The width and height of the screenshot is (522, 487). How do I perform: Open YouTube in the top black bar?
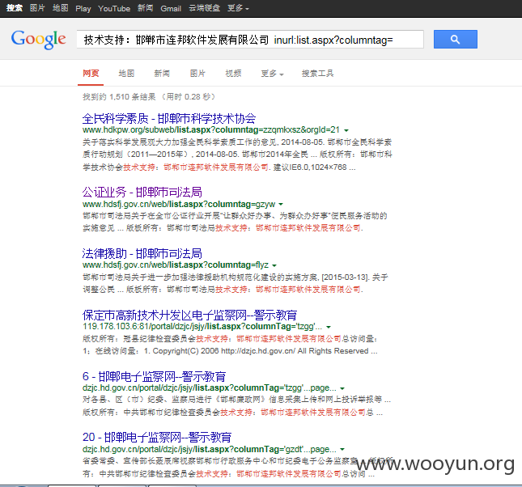point(114,9)
